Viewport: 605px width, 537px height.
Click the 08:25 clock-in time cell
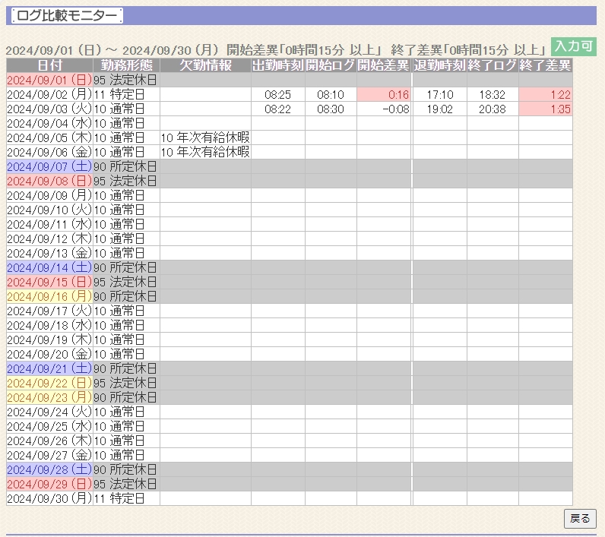tap(277, 95)
